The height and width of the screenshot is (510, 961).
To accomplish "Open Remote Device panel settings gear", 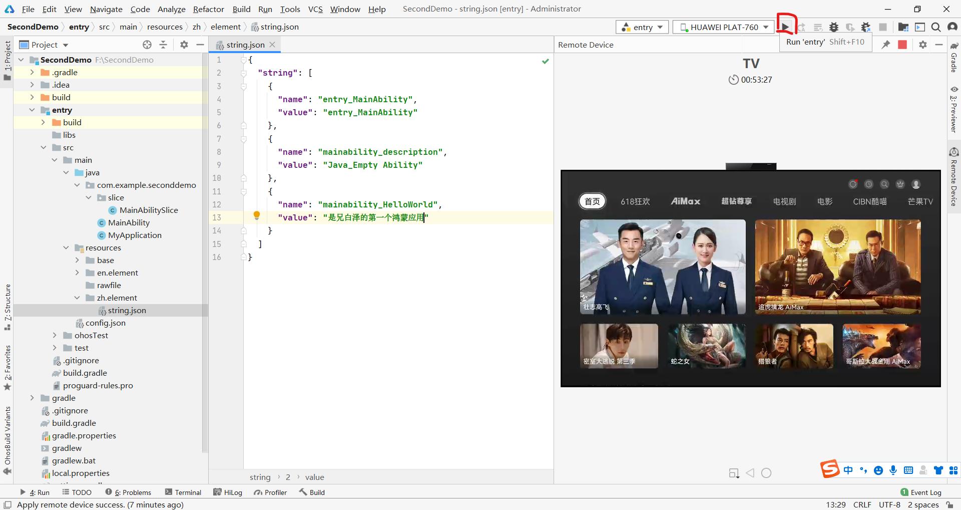I will (923, 45).
